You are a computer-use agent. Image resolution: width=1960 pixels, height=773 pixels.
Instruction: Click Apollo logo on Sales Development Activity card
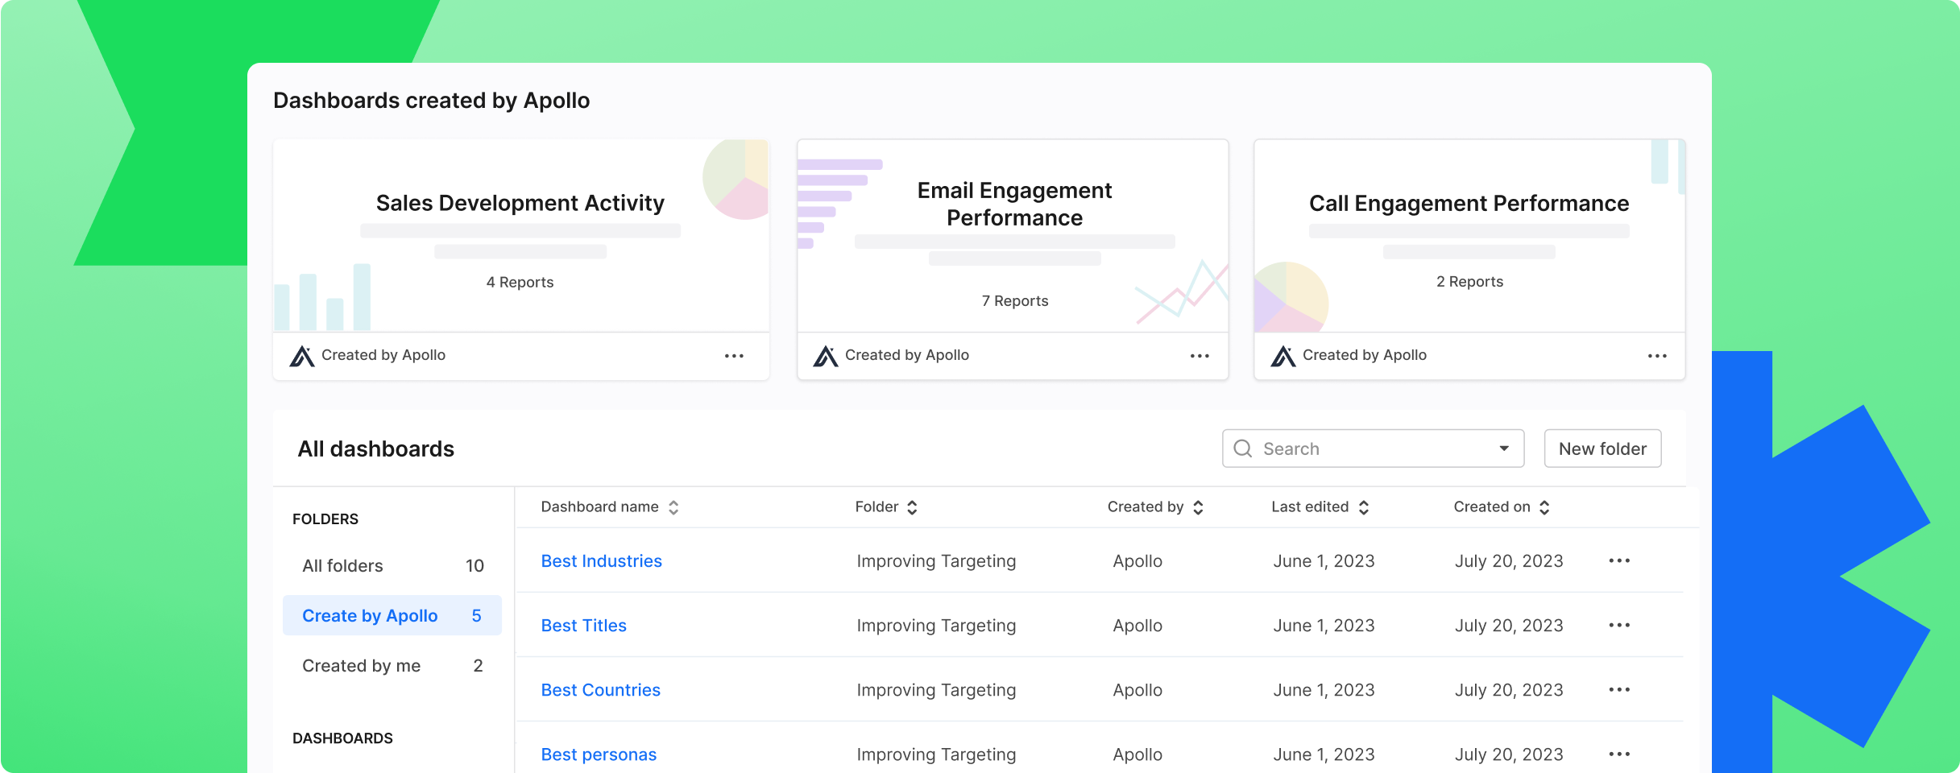pyautogui.click(x=302, y=356)
